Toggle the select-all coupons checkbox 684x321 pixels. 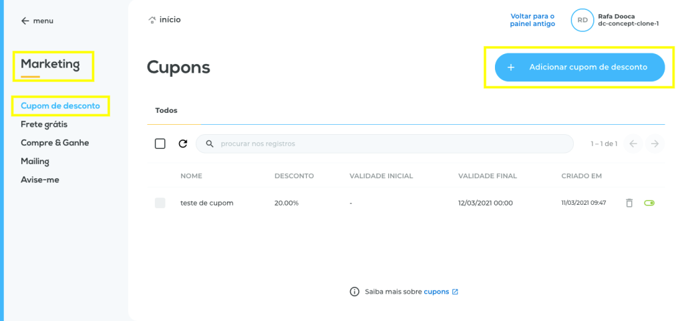point(160,143)
